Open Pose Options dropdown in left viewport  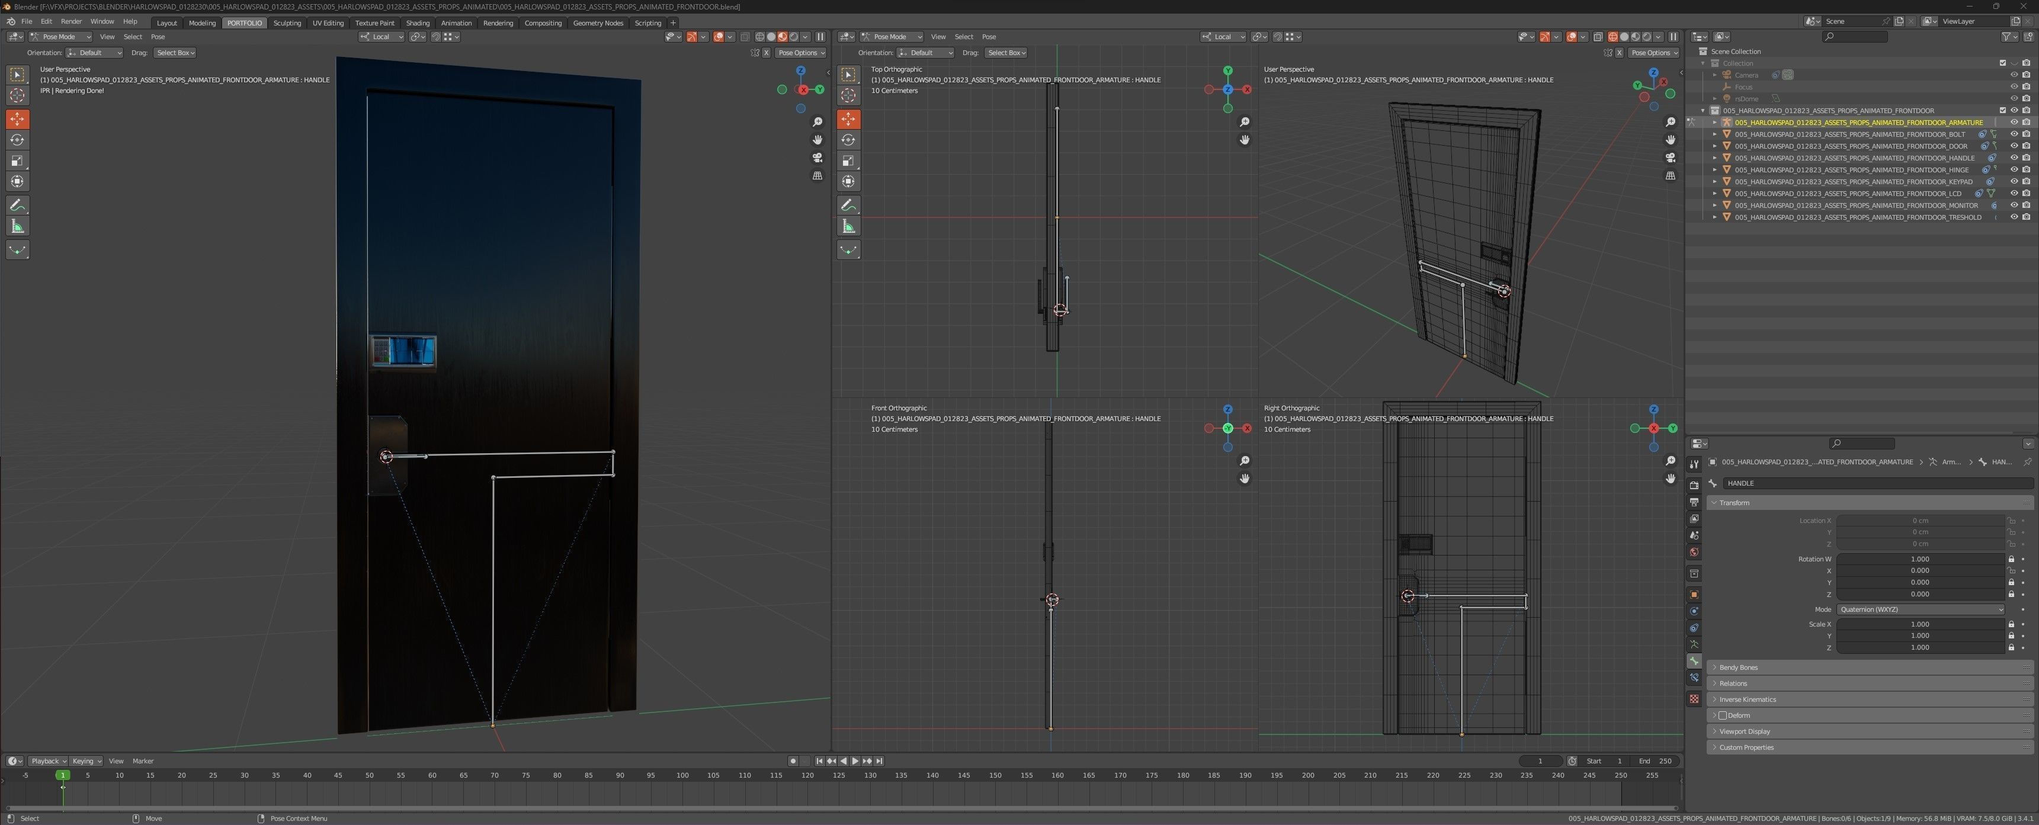(800, 53)
